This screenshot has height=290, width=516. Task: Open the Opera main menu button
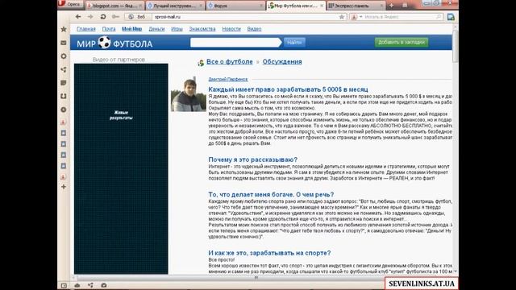(70, 4)
